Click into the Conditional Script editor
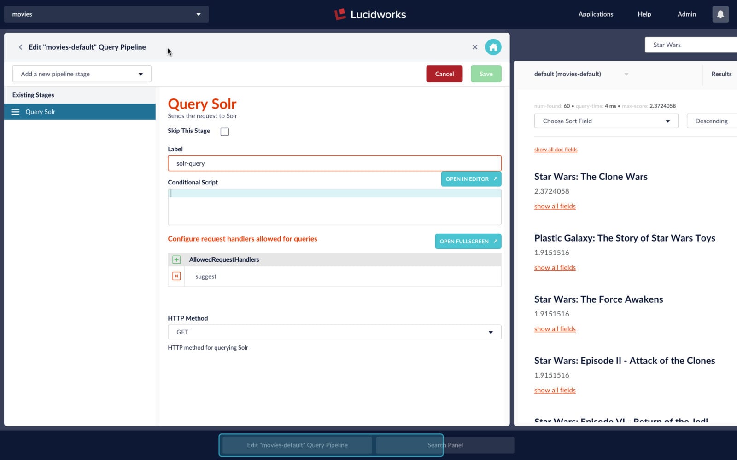The width and height of the screenshot is (737, 460). (x=334, y=207)
